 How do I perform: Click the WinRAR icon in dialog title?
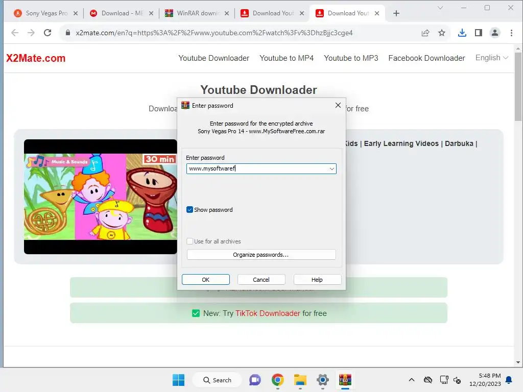pos(185,105)
